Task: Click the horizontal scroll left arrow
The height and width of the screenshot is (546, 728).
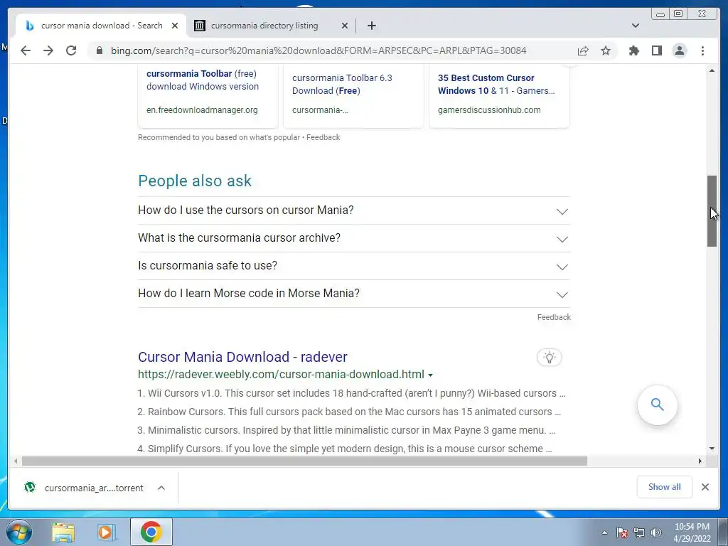Action: pyautogui.click(x=16, y=461)
